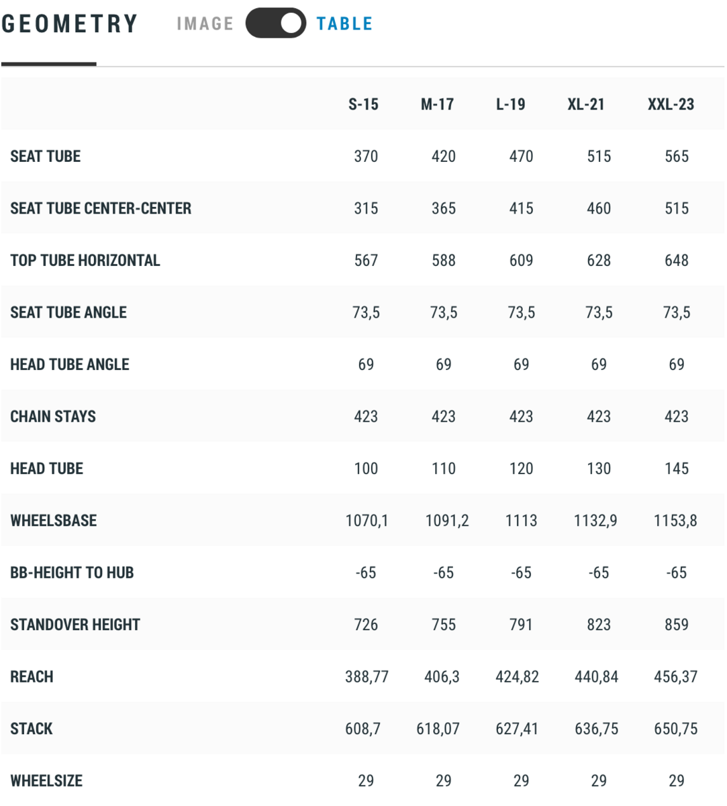Click the 1153,8 wheelbase value
Screen dimensions: 727x806
[675, 521]
